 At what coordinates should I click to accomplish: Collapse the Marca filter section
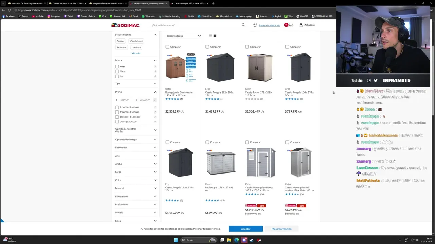point(155,60)
